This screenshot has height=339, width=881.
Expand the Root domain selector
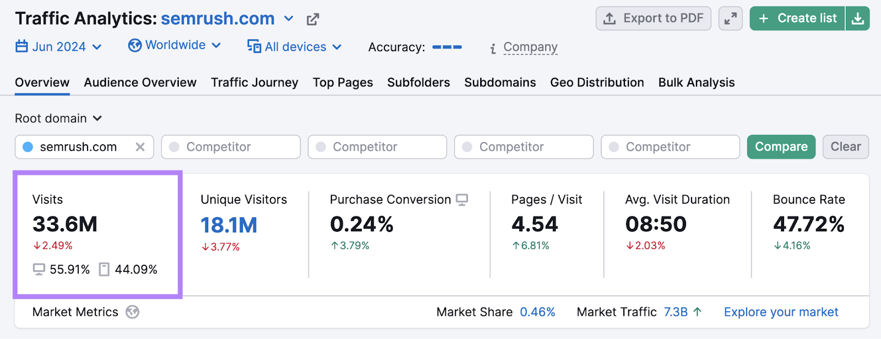(58, 118)
